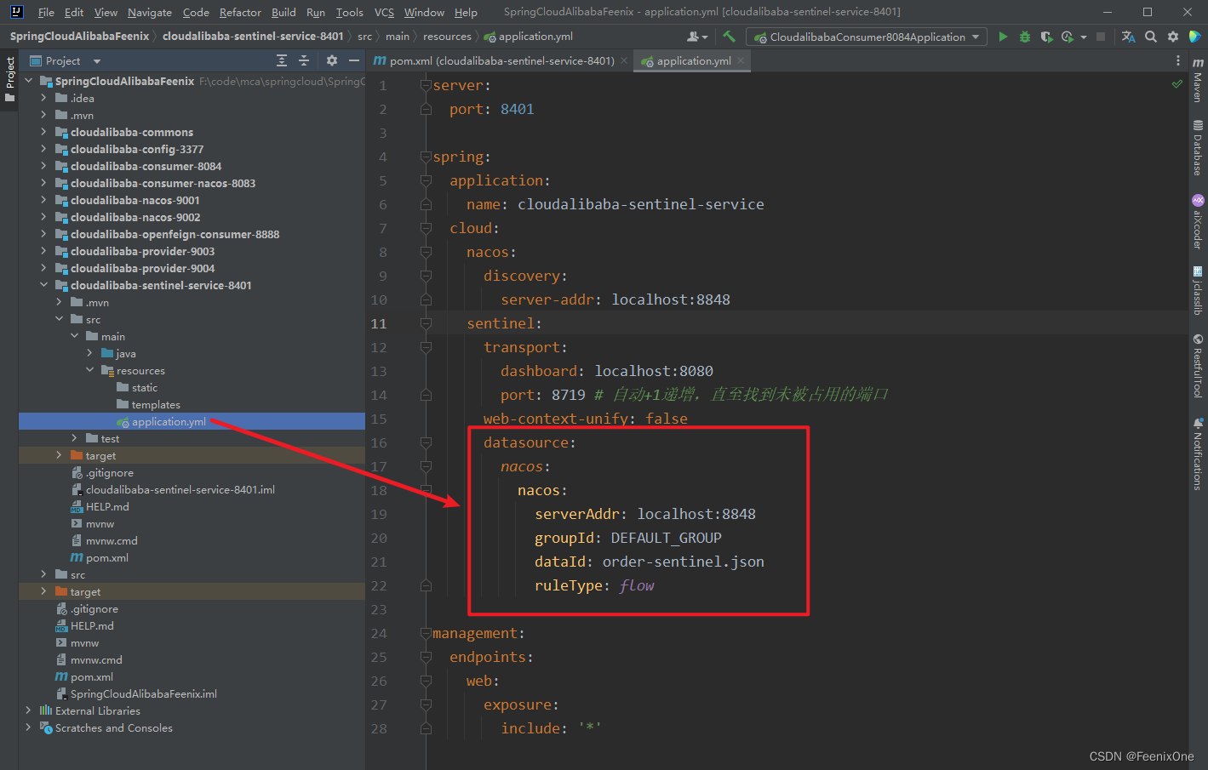Image resolution: width=1208 pixels, height=770 pixels.
Task: Toggle the Maven tool window
Action: [x=1198, y=82]
